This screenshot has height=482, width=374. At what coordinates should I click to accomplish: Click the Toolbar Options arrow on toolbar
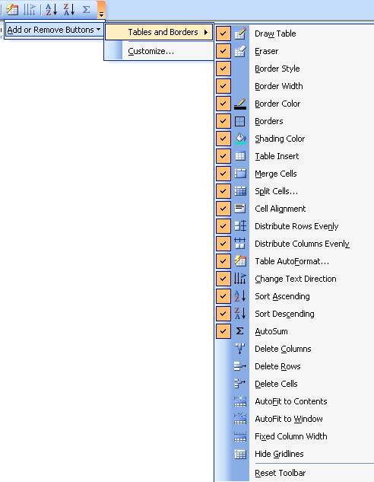click(101, 10)
